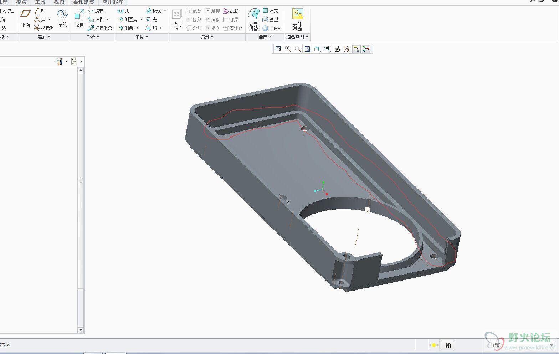Click the model tree scrollbar up arrow
This screenshot has width=559, height=354.
pyautogui.click(x=81, y=70)
